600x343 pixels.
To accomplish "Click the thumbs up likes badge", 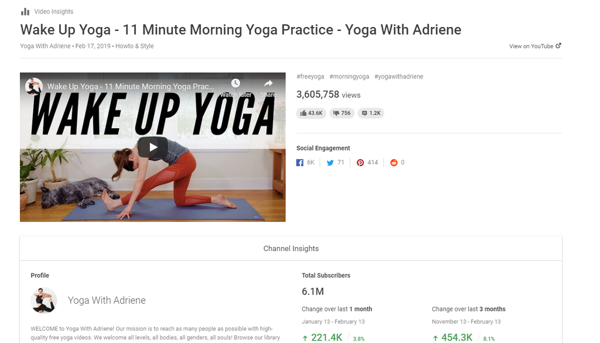I will point(311,113).
